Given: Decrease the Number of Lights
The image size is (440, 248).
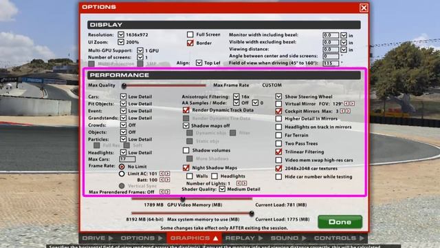Looking at the screenshot, I should tap(239, 183).
